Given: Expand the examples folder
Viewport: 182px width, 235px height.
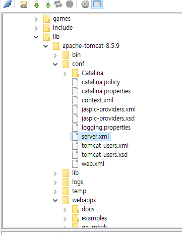Looking at the screenshot, I should pos(65,219).
